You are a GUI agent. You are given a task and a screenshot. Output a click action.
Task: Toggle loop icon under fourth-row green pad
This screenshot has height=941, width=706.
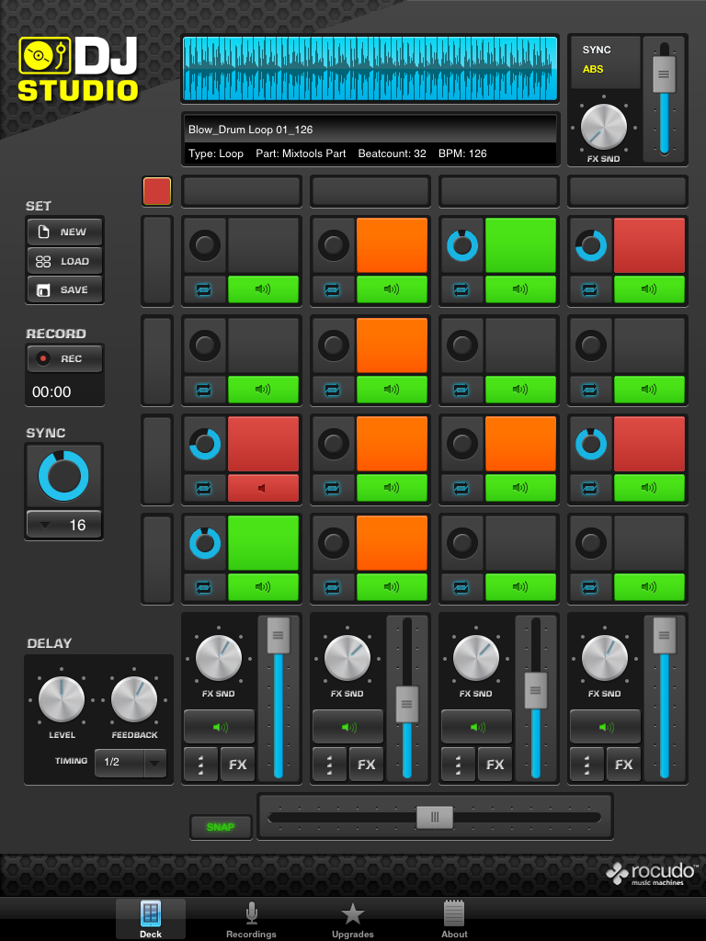(x=204, y=587)
